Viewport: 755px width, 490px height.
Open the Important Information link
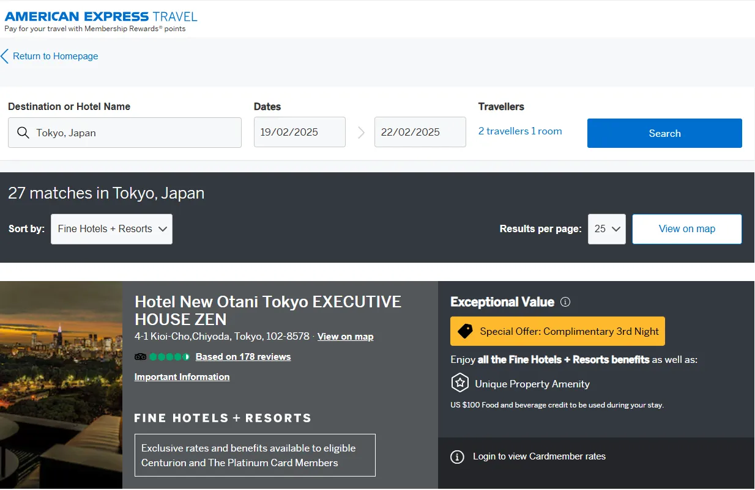pos(182,377)
